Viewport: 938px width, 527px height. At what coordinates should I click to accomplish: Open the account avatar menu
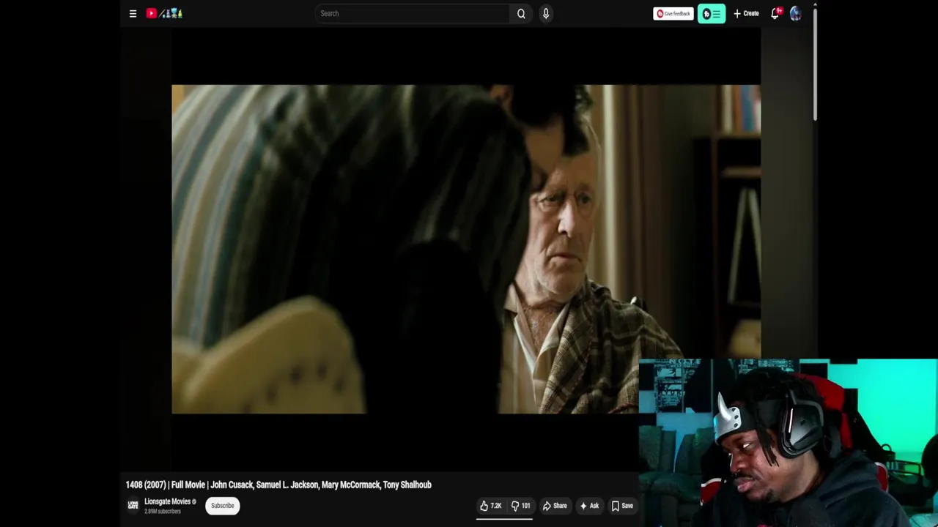(796, 13)
